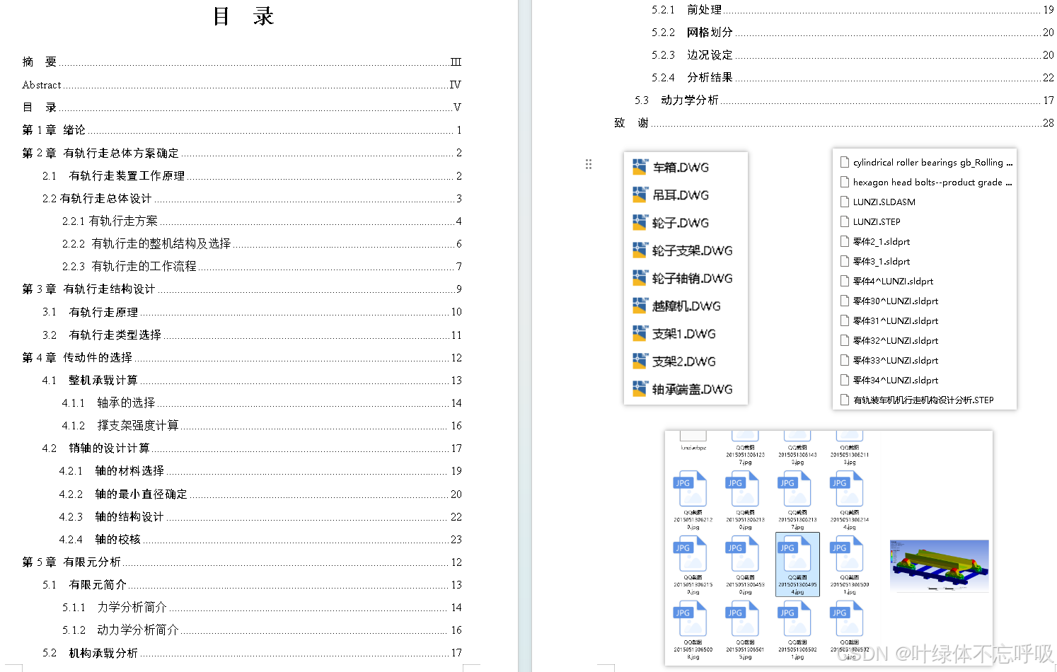Click 第 5 章 有限元分析 entry

tap(242, 562)
